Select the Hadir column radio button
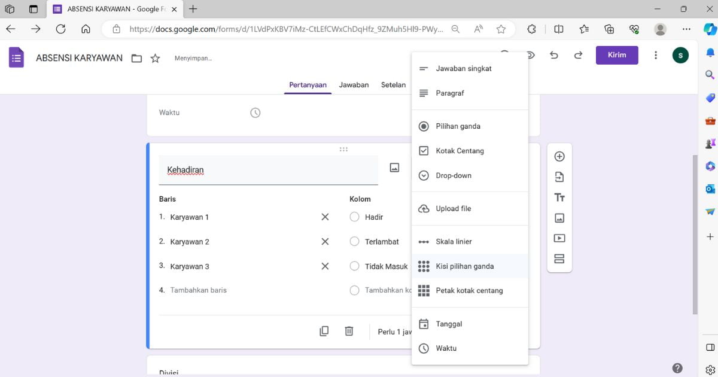Viewport: 718px width, 377px height. click(354, 217)
